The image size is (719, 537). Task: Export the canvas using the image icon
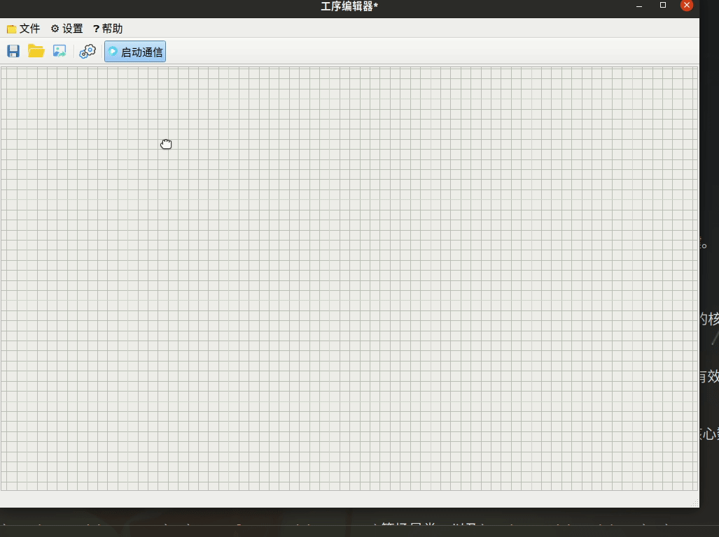(60, 51)
